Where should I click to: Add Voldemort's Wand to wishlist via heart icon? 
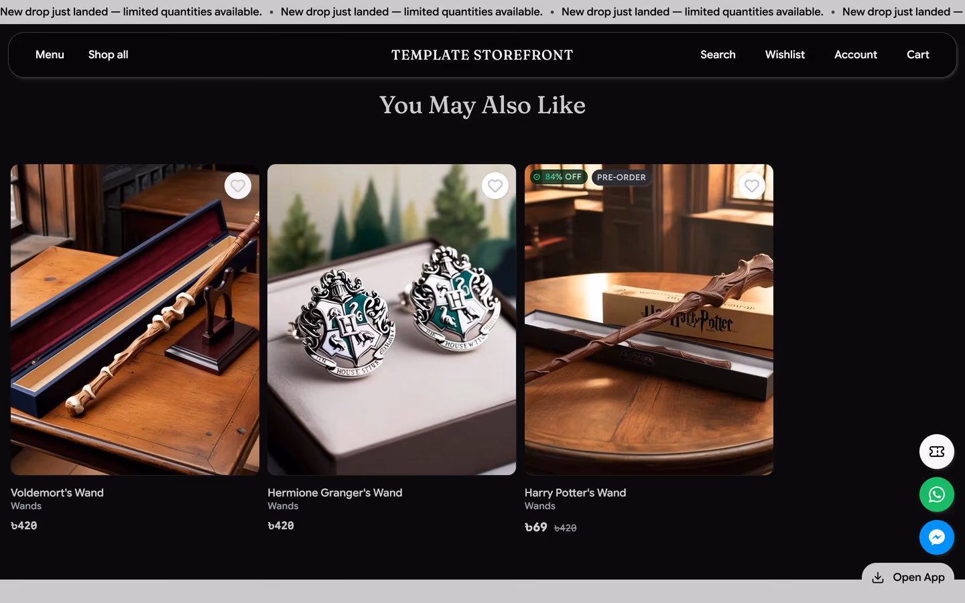(x=238, y=186)
